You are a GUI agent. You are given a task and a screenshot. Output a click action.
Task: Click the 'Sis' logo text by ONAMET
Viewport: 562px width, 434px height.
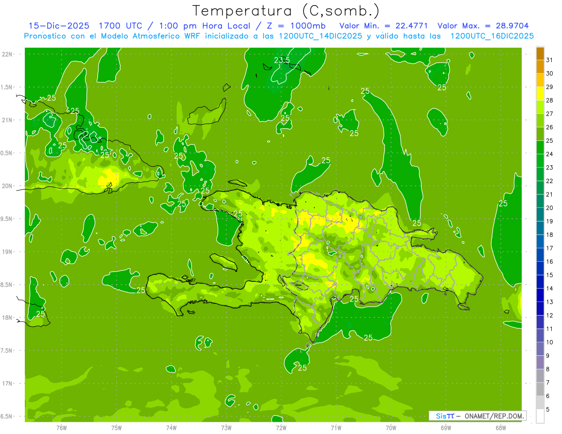pyautogui.click(x=442, y=416)
